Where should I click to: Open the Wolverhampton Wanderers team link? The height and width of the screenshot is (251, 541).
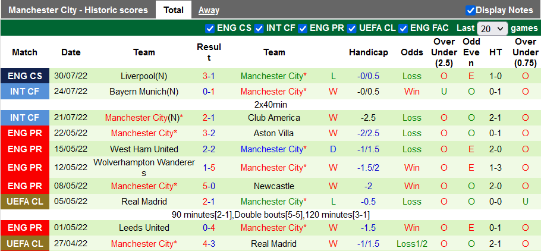tap(144, 167)
